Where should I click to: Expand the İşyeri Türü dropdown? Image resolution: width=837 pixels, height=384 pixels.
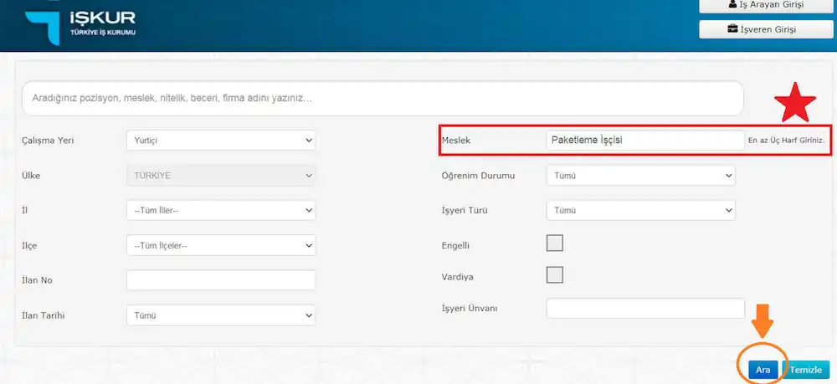coord(640,210)
